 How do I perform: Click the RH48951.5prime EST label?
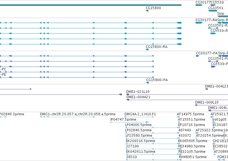(x=193, y=157)
